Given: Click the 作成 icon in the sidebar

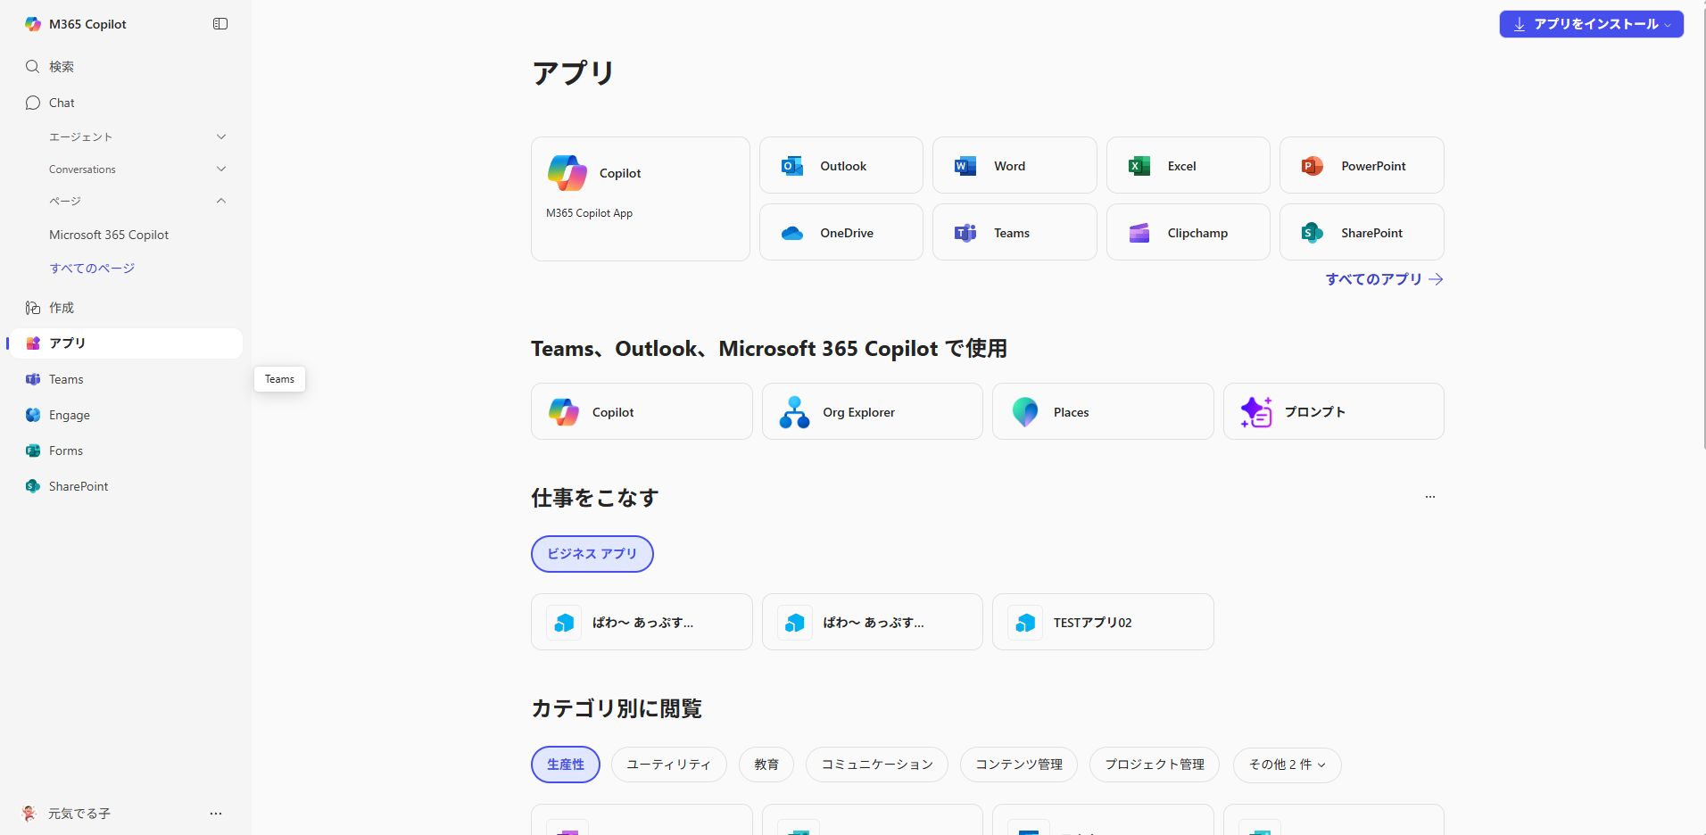Looking at the screenshot, I should tap(33, 308).
